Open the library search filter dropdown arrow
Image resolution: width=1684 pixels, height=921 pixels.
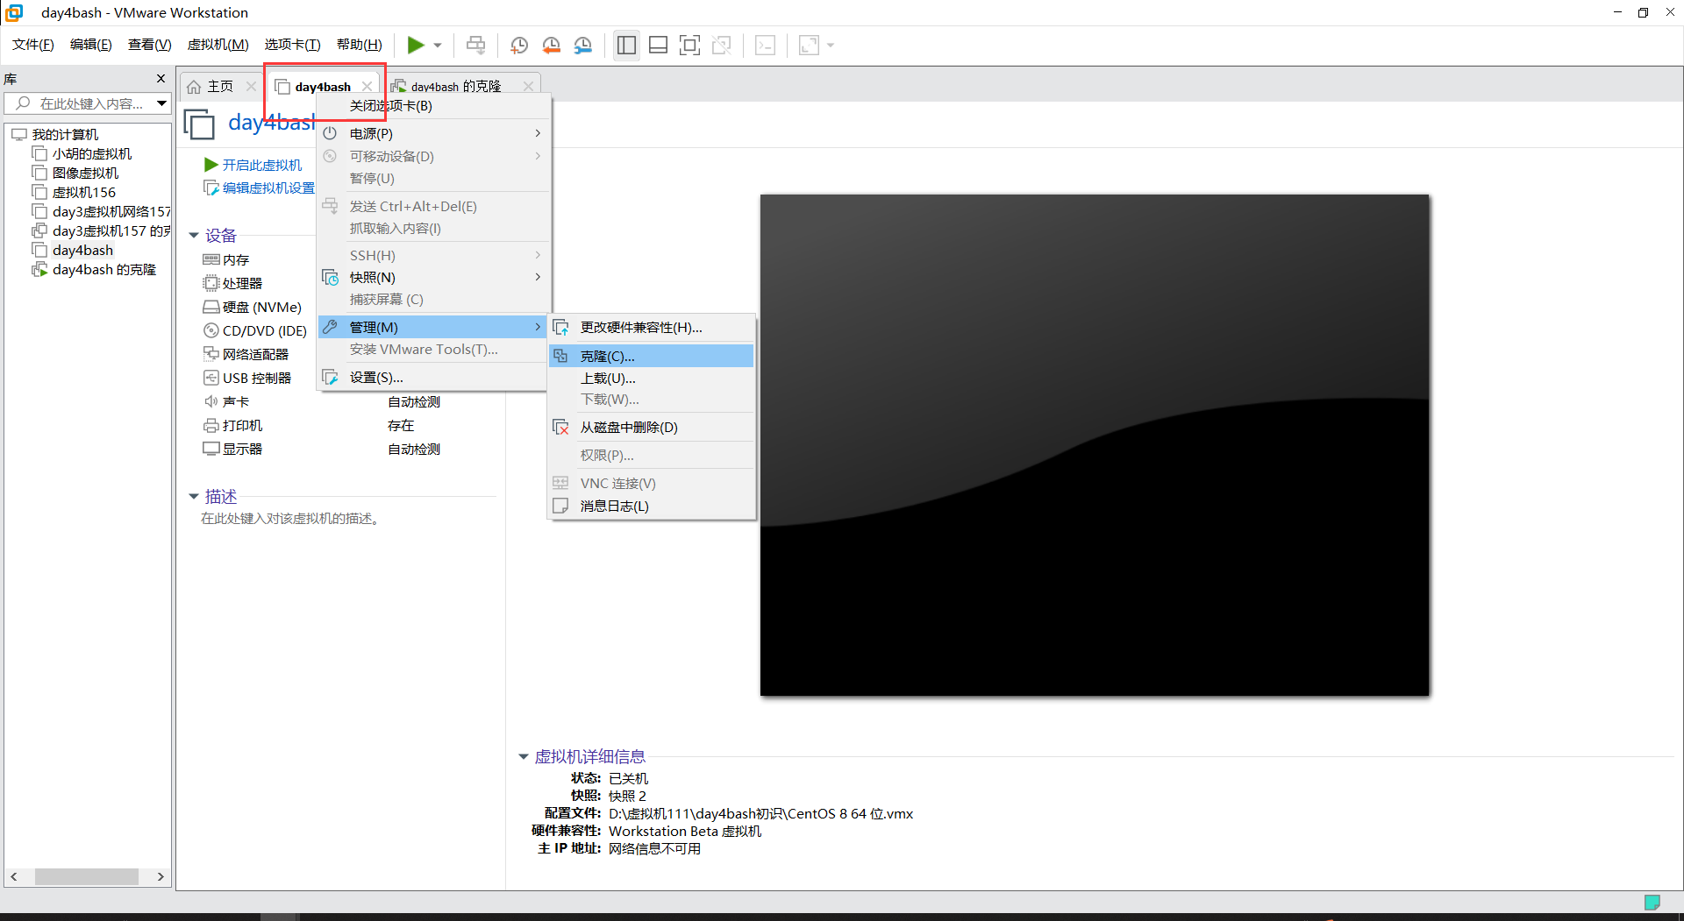[162, 103]
